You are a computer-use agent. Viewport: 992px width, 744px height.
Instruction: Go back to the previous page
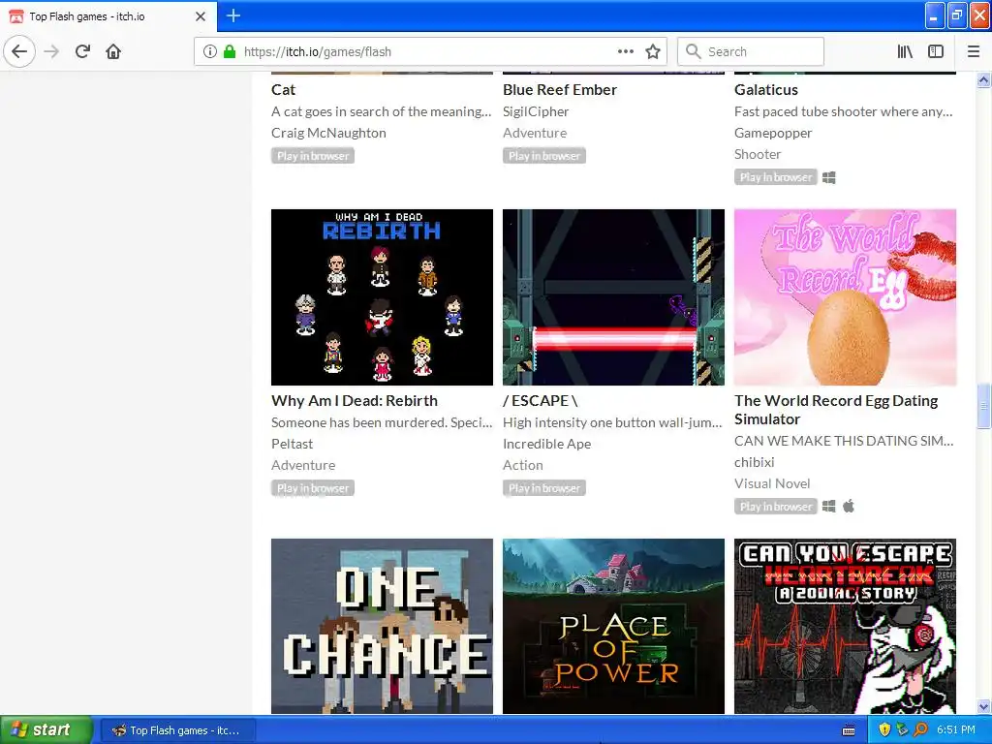coord(19,51)
